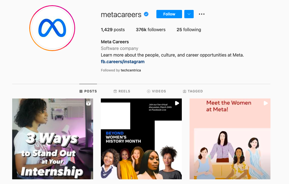Follow the metacareers account

coord(169,14)
